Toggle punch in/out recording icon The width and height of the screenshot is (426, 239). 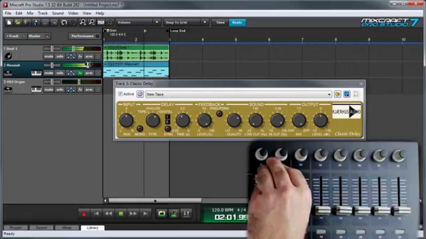pyautogui.click(x=186, y=214)
